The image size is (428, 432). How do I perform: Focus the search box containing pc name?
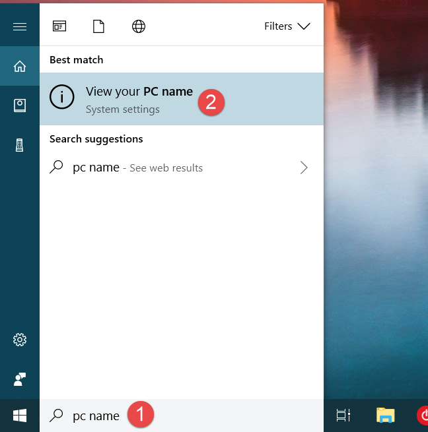tap(182, 416)
